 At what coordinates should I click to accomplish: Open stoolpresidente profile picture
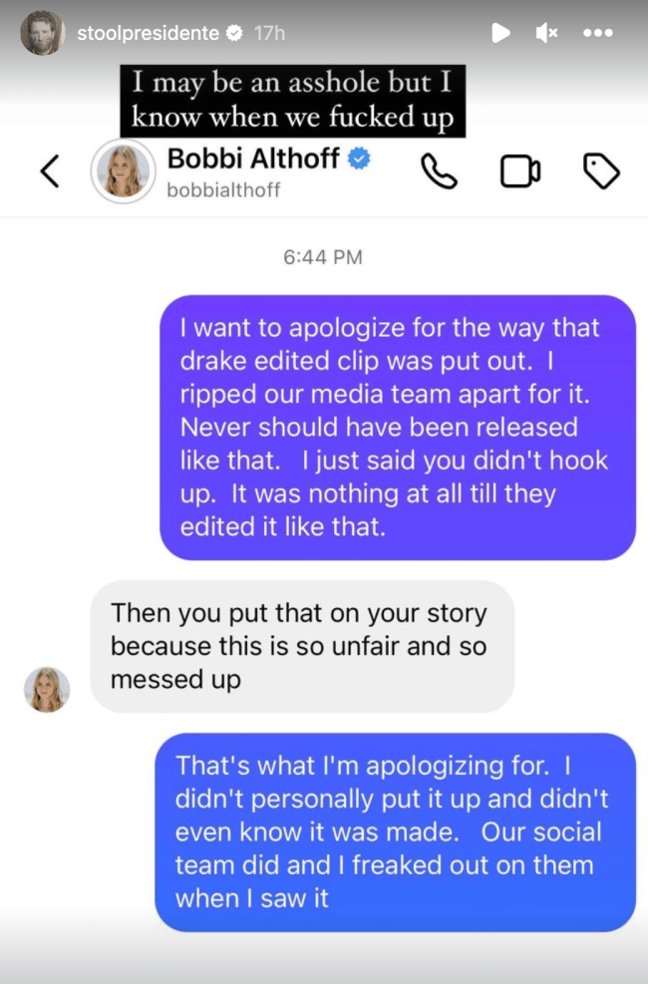point(43,33)
